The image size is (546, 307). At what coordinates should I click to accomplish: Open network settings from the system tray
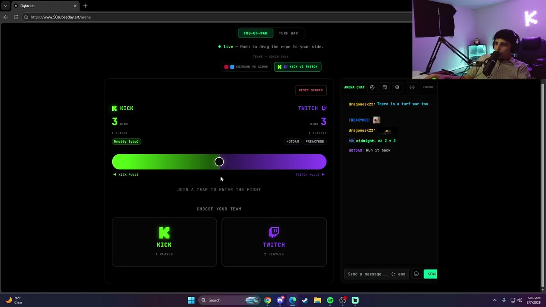click(x=513, y=300)
